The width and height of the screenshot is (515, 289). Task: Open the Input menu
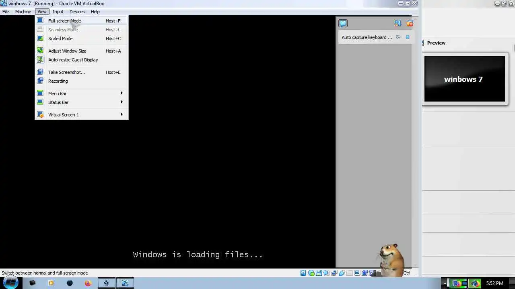click(58, 12)
